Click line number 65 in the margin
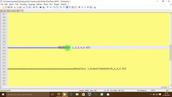This screenshot has width=172, height=97. point(4,69)
